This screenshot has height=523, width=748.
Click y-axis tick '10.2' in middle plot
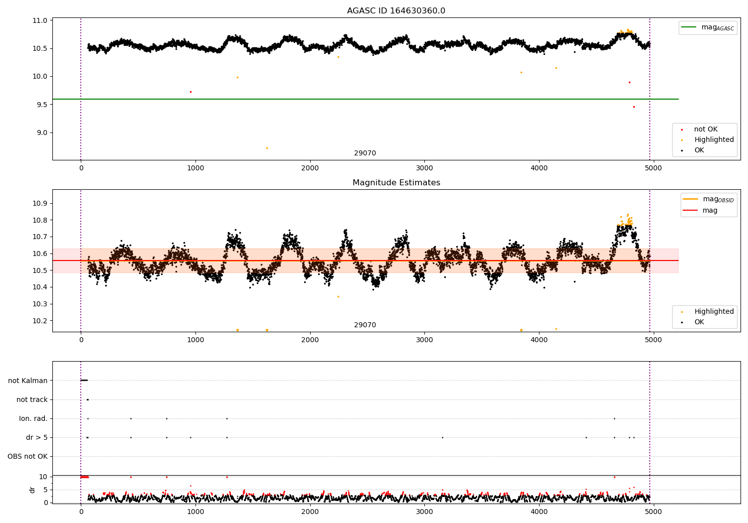[40, 321]
